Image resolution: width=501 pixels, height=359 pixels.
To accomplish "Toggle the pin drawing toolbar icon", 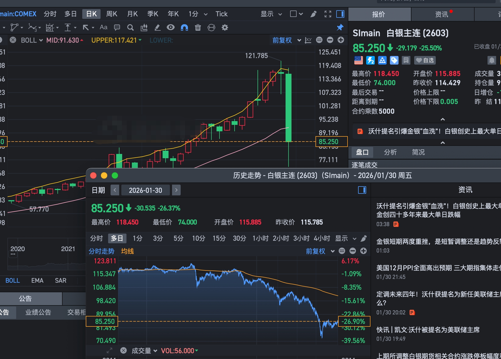I will tap(340, 27).
